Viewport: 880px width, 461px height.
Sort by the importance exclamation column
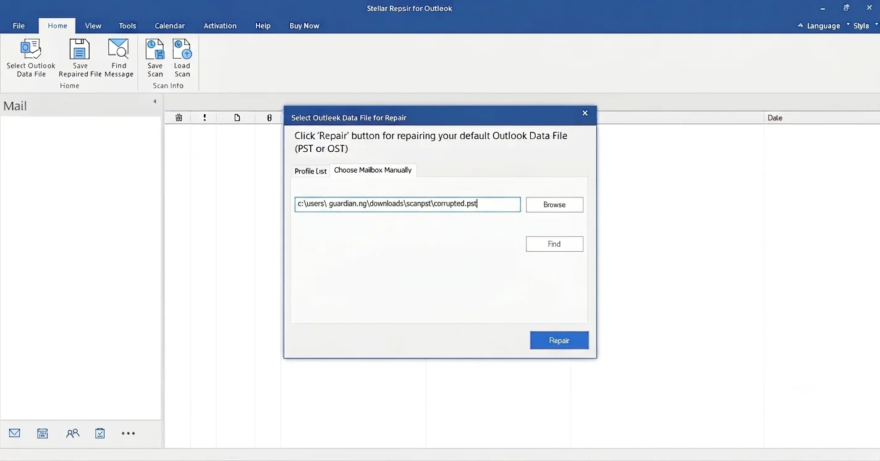205,117
